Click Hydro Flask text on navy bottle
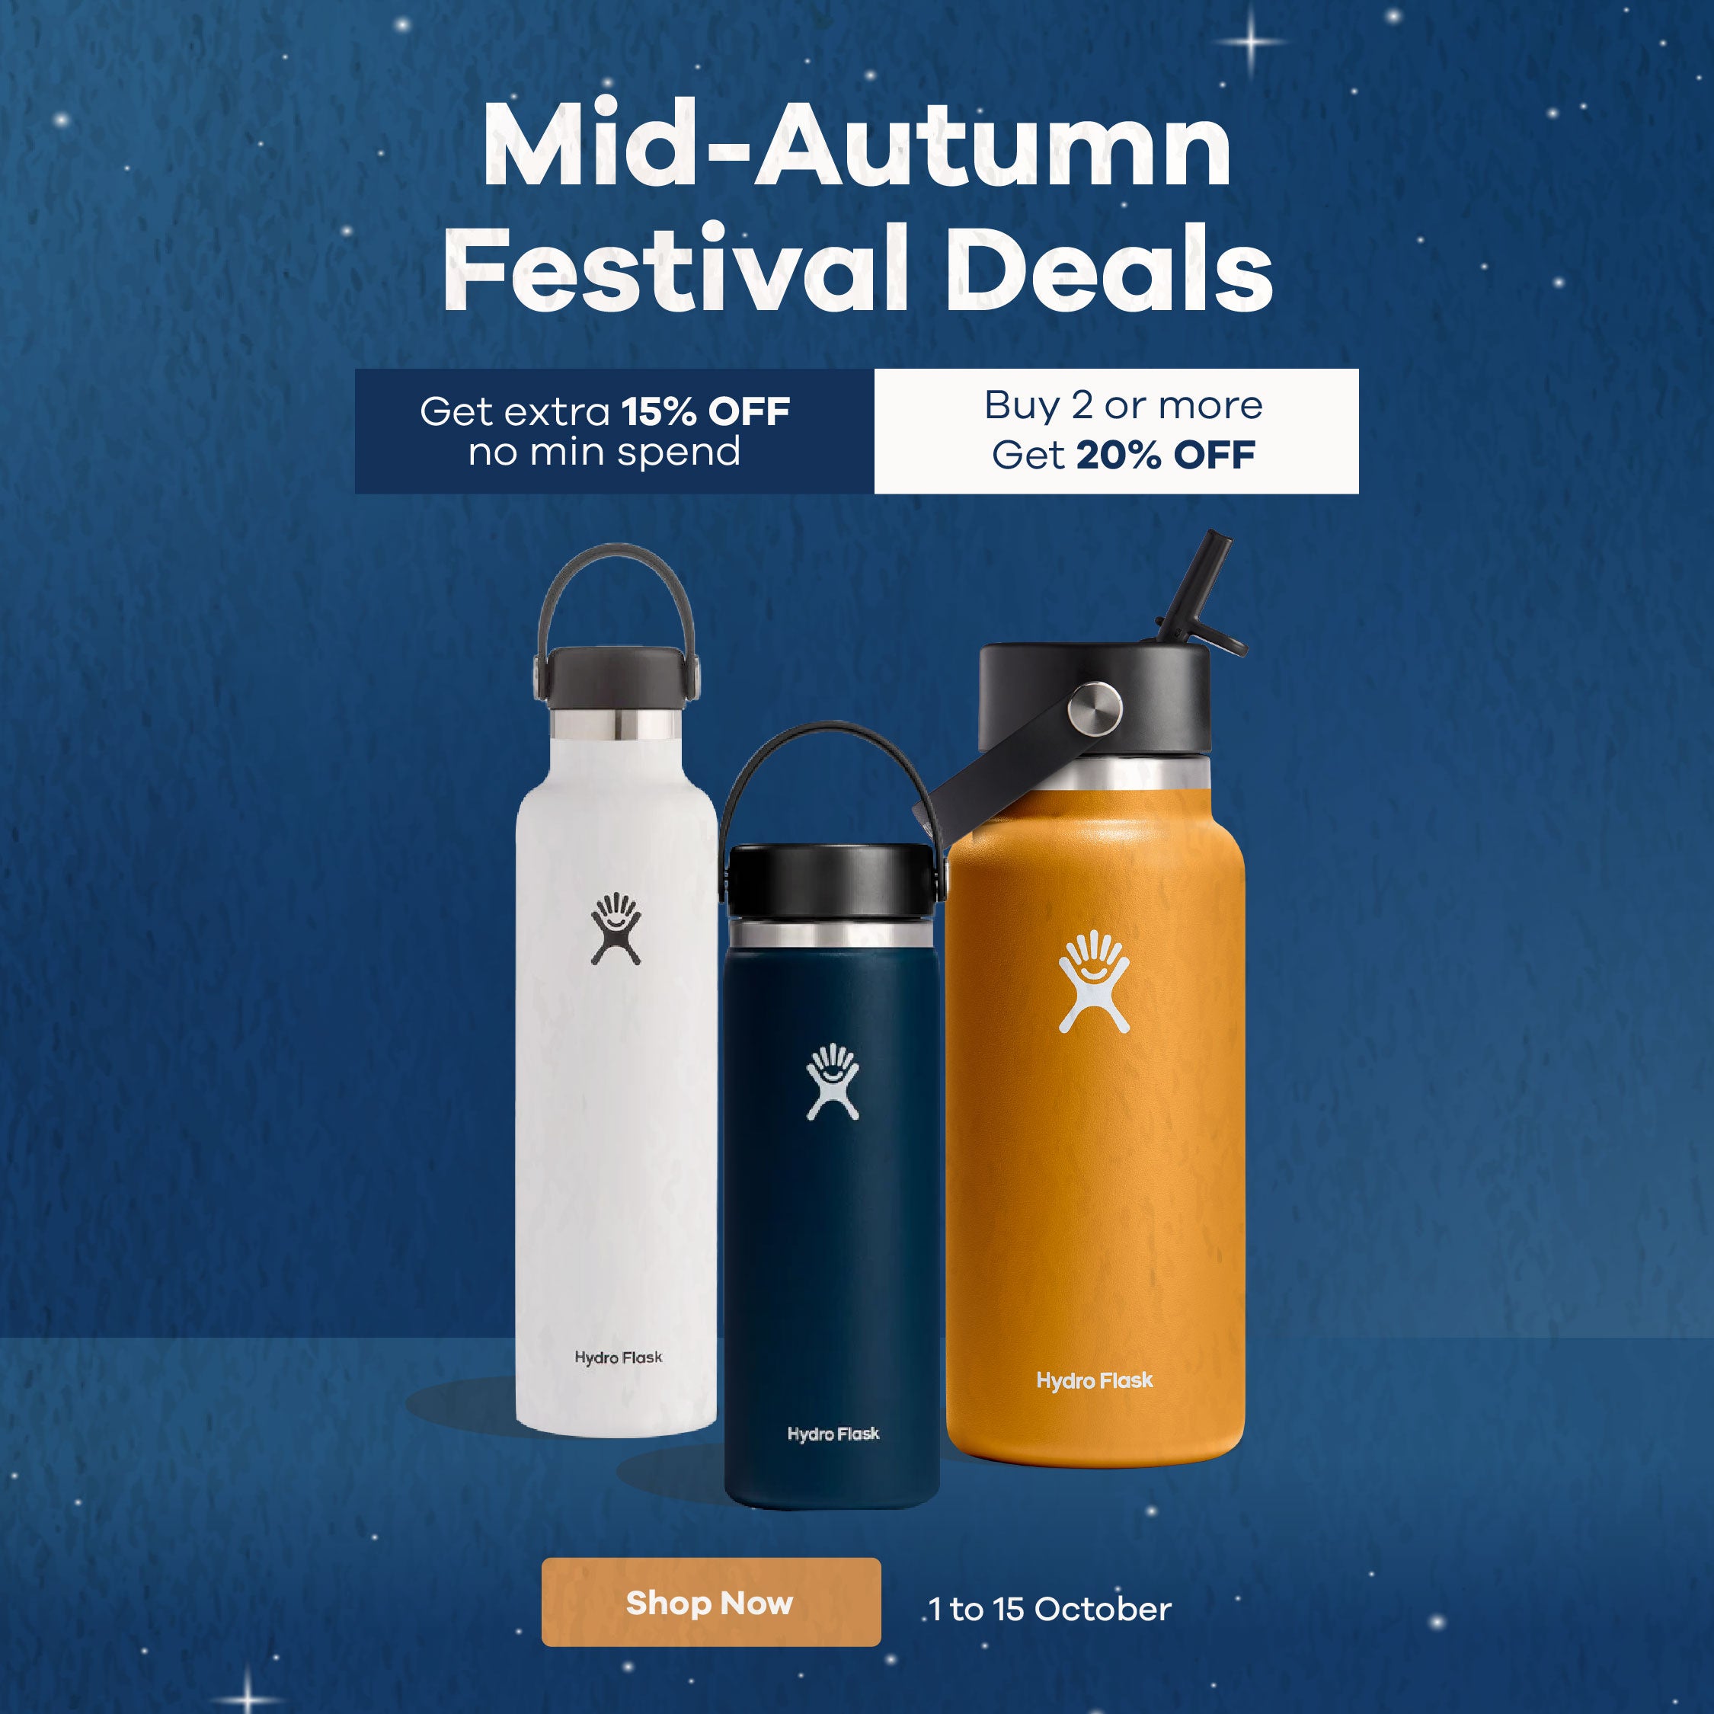This screenshot has width=1714, height=1714. point(833,1434)
